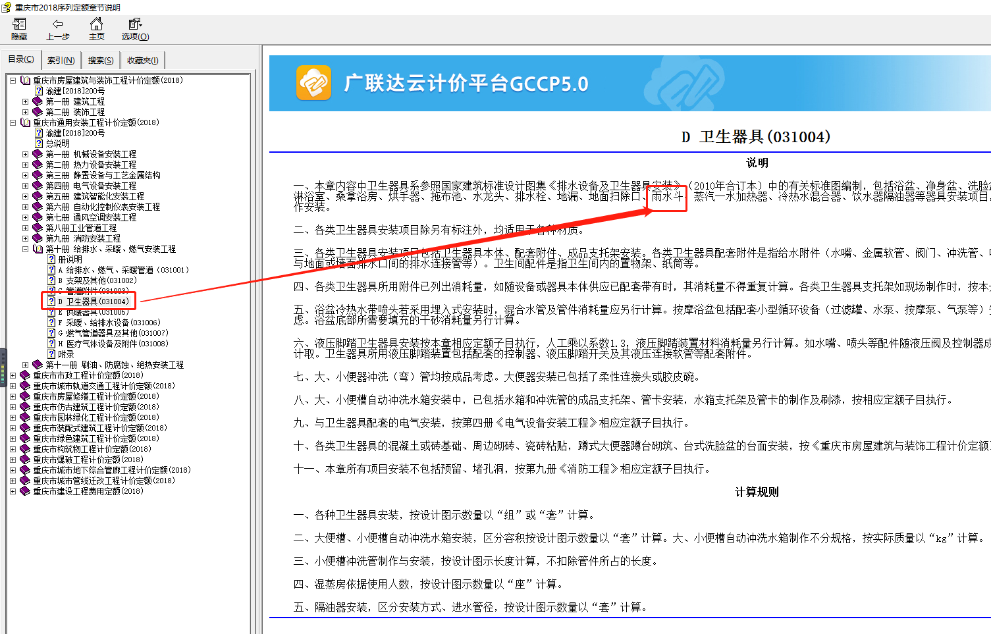Select 第五册 建筑智能化安装工程
The width and height of the screenshot is (991, 634).
pos(95,196)
